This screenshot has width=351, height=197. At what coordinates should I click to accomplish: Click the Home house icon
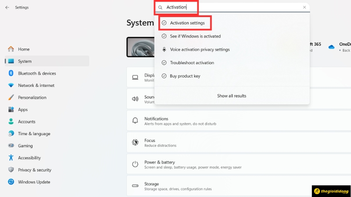point(11,49)
